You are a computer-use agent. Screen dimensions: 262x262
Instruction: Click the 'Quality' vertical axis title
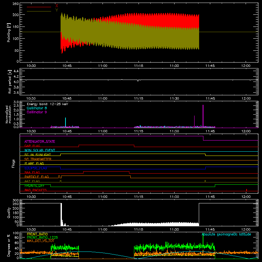coord(9,213)
